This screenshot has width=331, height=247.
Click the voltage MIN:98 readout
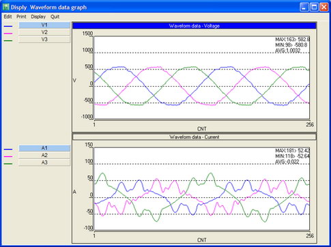tap(291, 45)
